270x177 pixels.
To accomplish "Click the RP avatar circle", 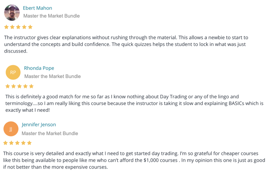I will (13, 72).
